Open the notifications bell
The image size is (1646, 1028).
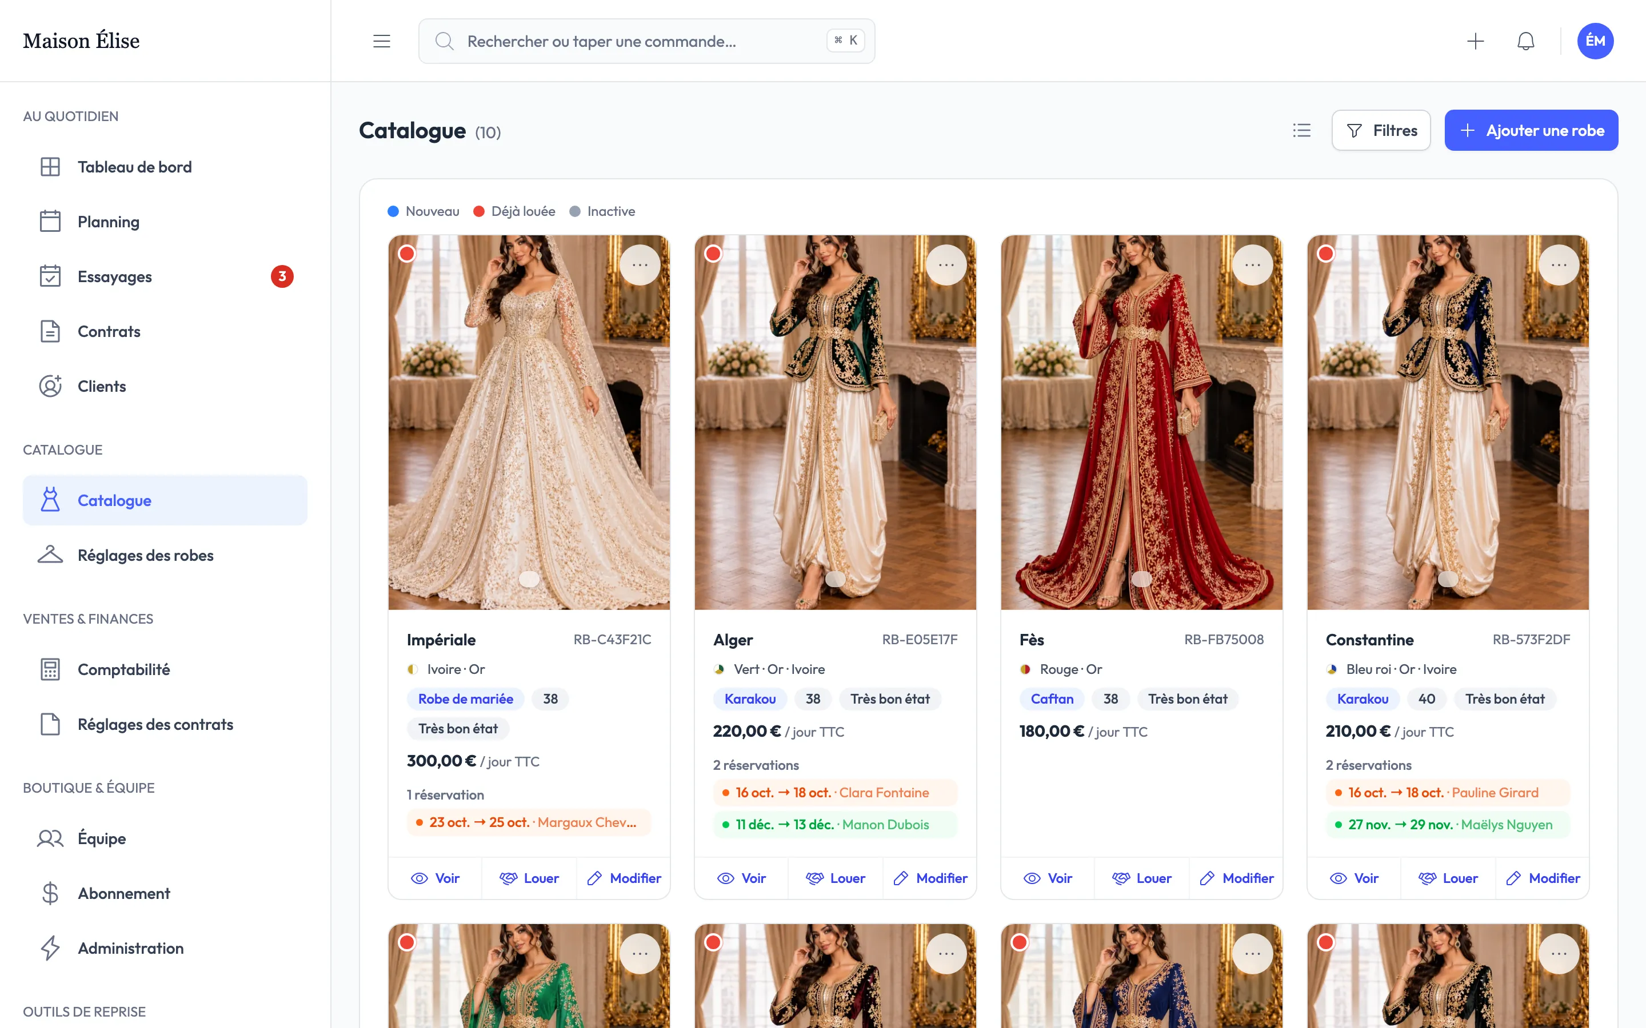(x=1525, y=41)
